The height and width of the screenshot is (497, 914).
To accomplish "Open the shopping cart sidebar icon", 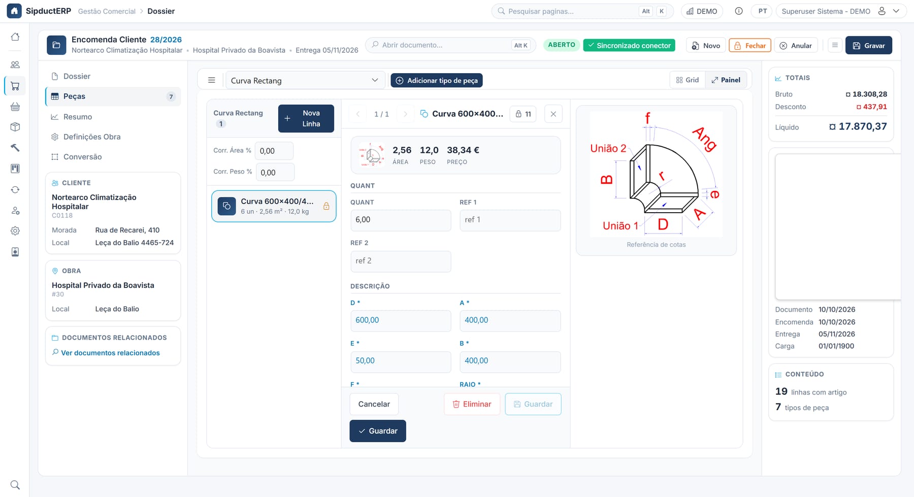I will tap(15, 86).
